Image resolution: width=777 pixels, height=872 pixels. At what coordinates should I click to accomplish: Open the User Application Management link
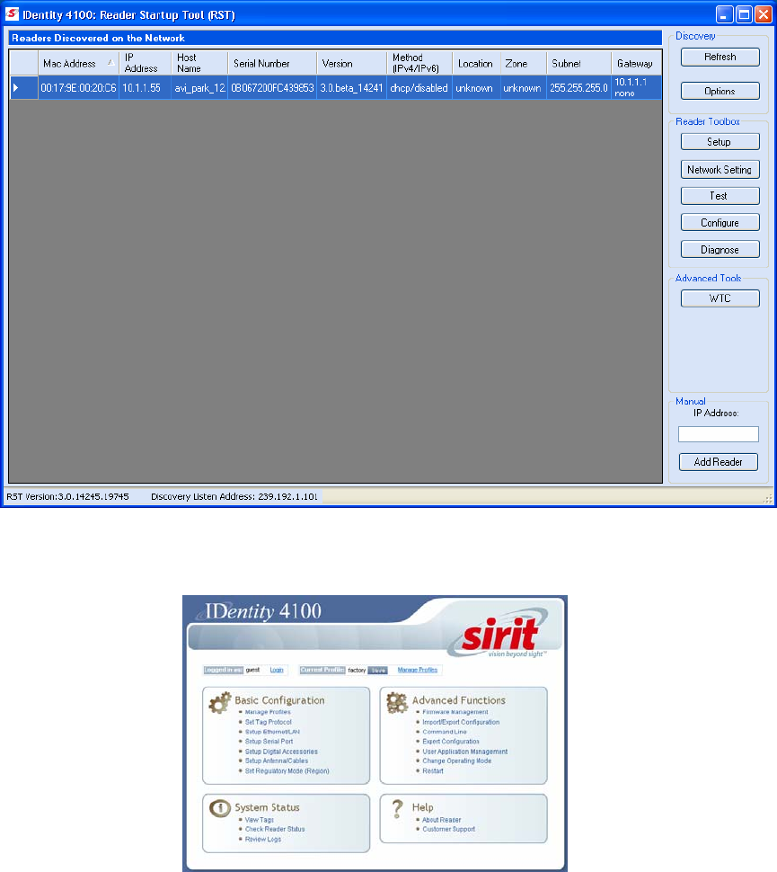464,752
